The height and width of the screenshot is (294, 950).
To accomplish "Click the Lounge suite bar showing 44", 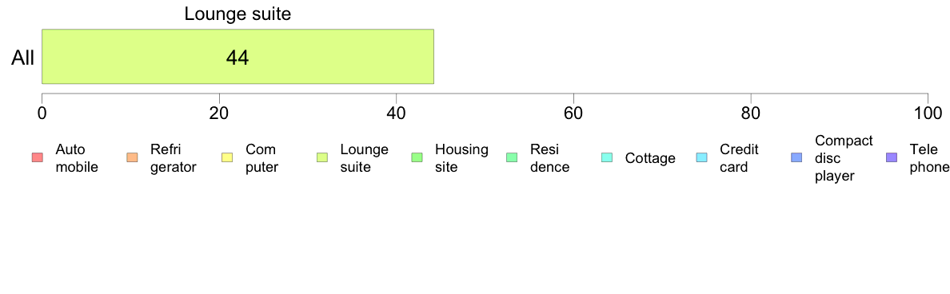I will (237, 56).
